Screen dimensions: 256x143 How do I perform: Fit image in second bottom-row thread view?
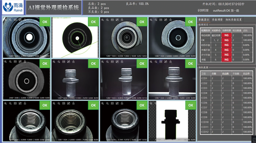point(69,103)
